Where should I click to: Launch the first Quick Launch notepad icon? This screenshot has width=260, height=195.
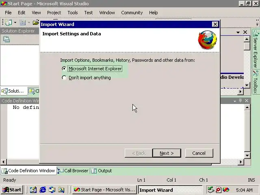(33, 190)
